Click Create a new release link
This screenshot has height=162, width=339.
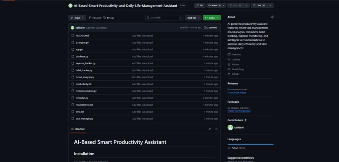(236, 92)
